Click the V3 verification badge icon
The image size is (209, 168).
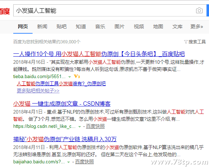tap(77, 76)
